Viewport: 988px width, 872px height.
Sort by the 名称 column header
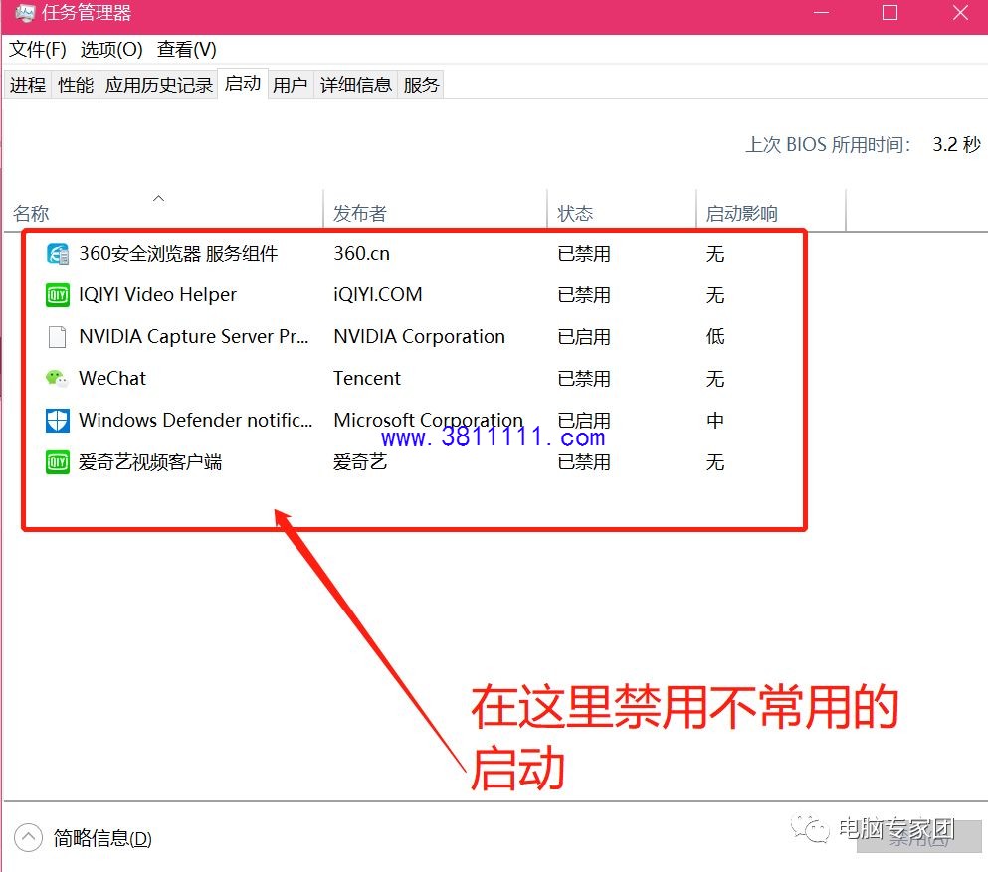(x=164, y=213)
